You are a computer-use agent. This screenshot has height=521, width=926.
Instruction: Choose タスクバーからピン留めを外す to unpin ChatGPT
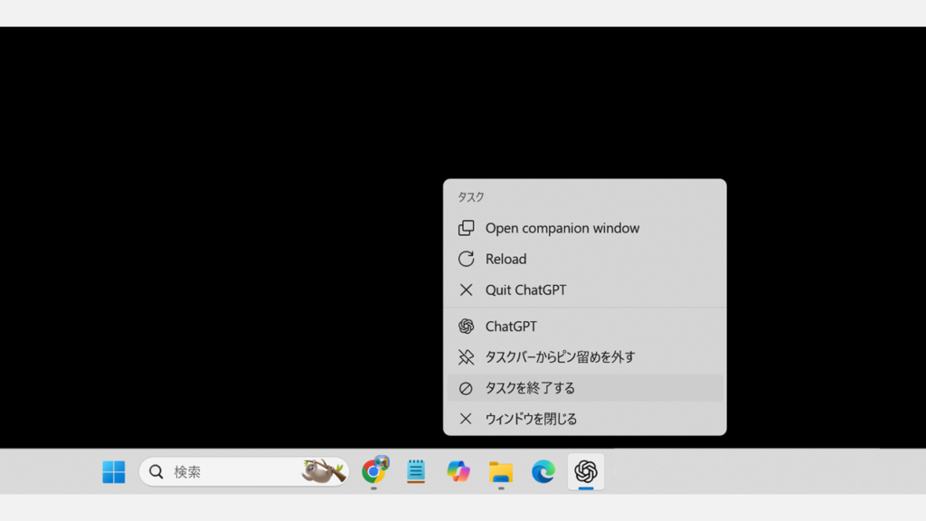click(559, 357)
